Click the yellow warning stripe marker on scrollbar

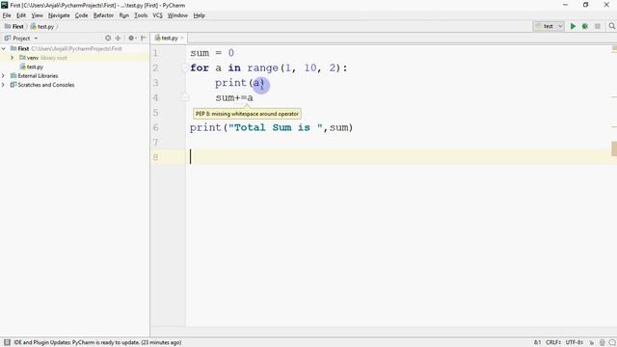614,148
